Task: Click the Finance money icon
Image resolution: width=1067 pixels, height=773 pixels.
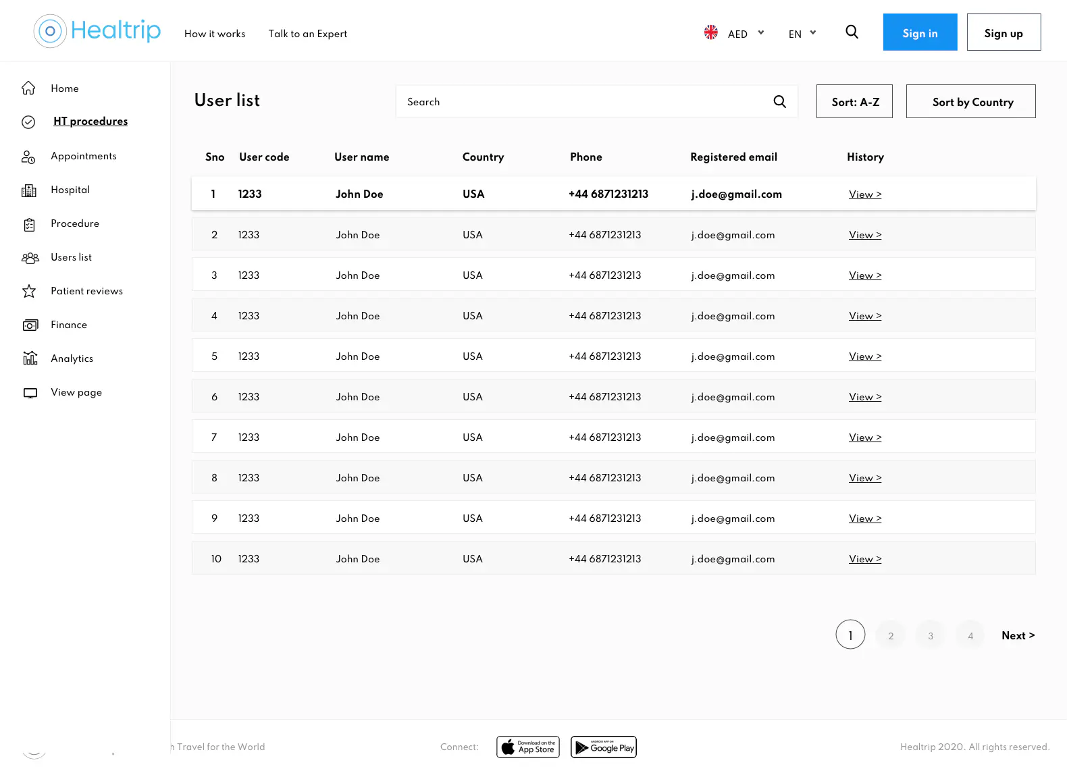Action: [x=30, y=325]
